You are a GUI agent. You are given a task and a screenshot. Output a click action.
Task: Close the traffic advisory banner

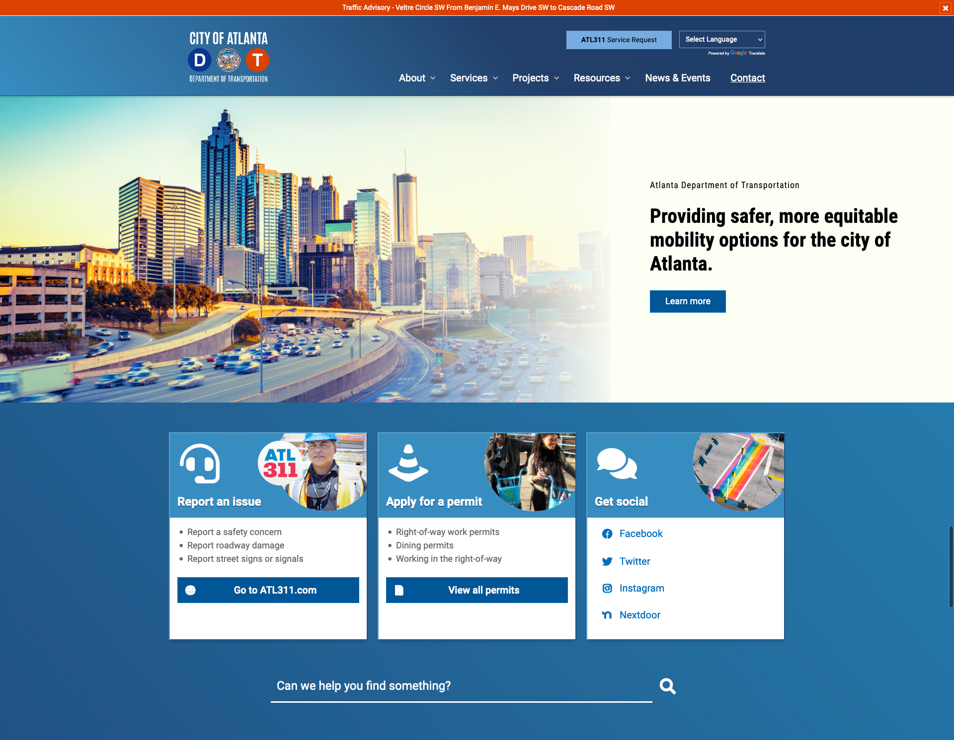[946, 6]
